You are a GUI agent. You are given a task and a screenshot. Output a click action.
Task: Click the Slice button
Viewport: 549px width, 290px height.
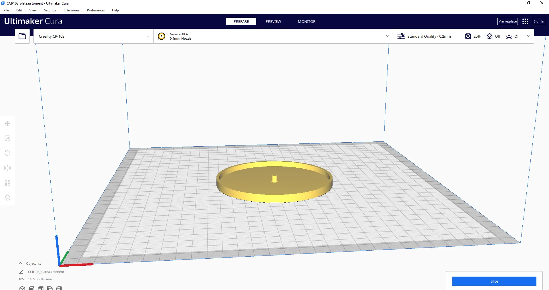(x=494, y=281)
